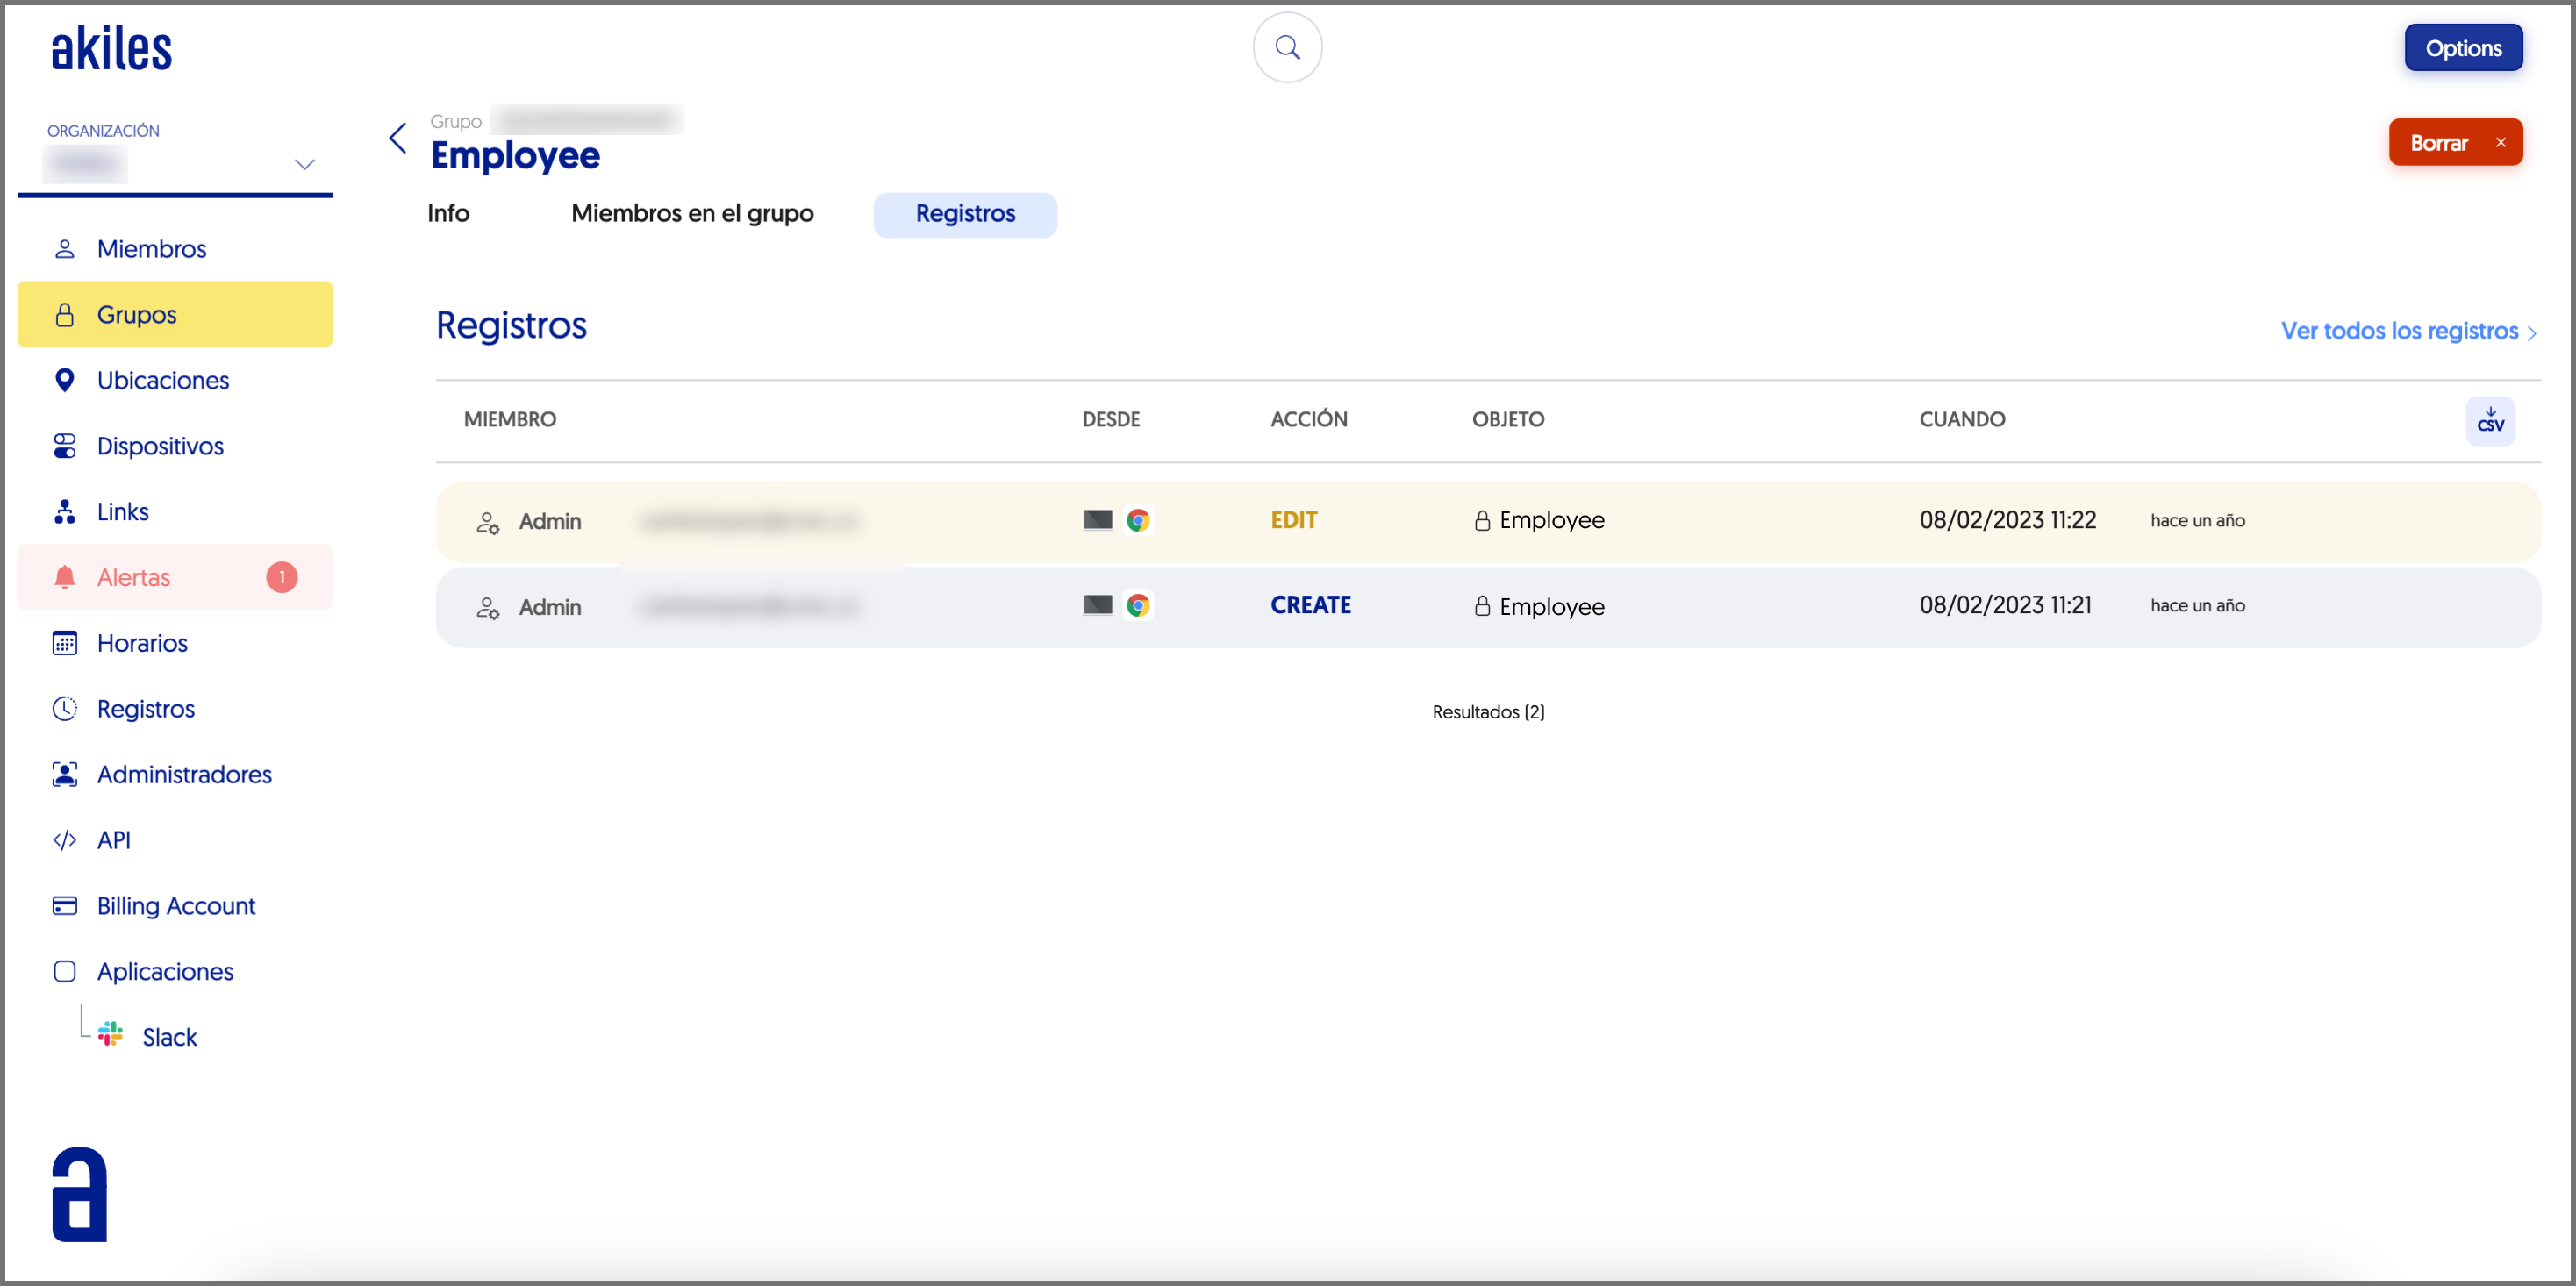Expand Aplicaciones in the sidebar
Viewport: 2576px width, 1286px height.
(x=165, y=971)
